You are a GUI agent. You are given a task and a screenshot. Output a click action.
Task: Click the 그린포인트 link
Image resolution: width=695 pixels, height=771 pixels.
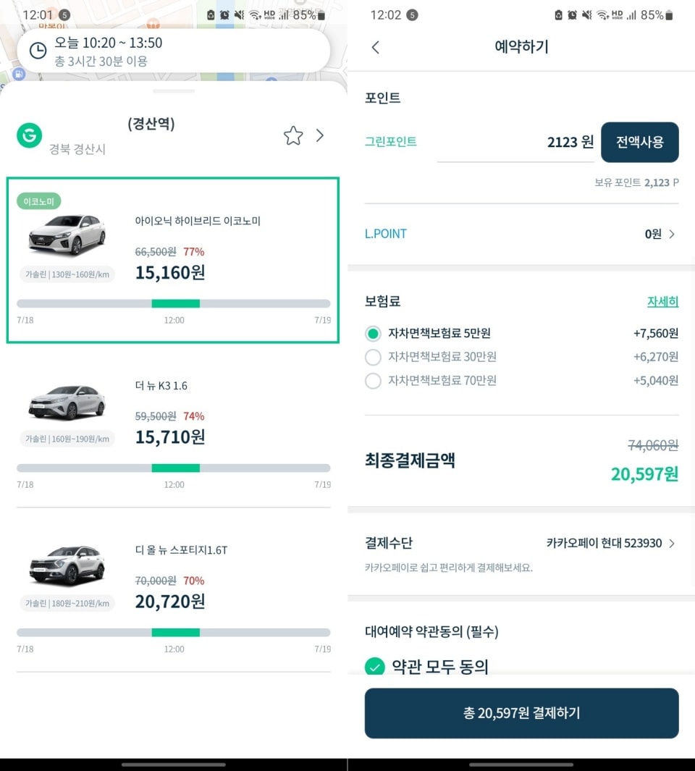click(x=391, y=142)
